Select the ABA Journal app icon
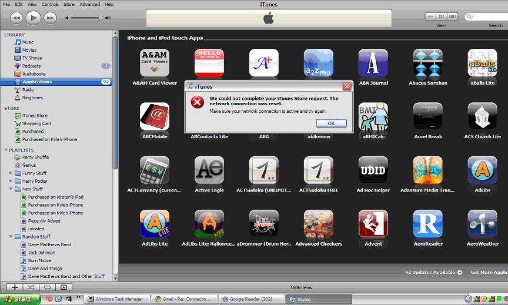The width and height of the screenshot is (508, 305). click(x=373, y=63)
